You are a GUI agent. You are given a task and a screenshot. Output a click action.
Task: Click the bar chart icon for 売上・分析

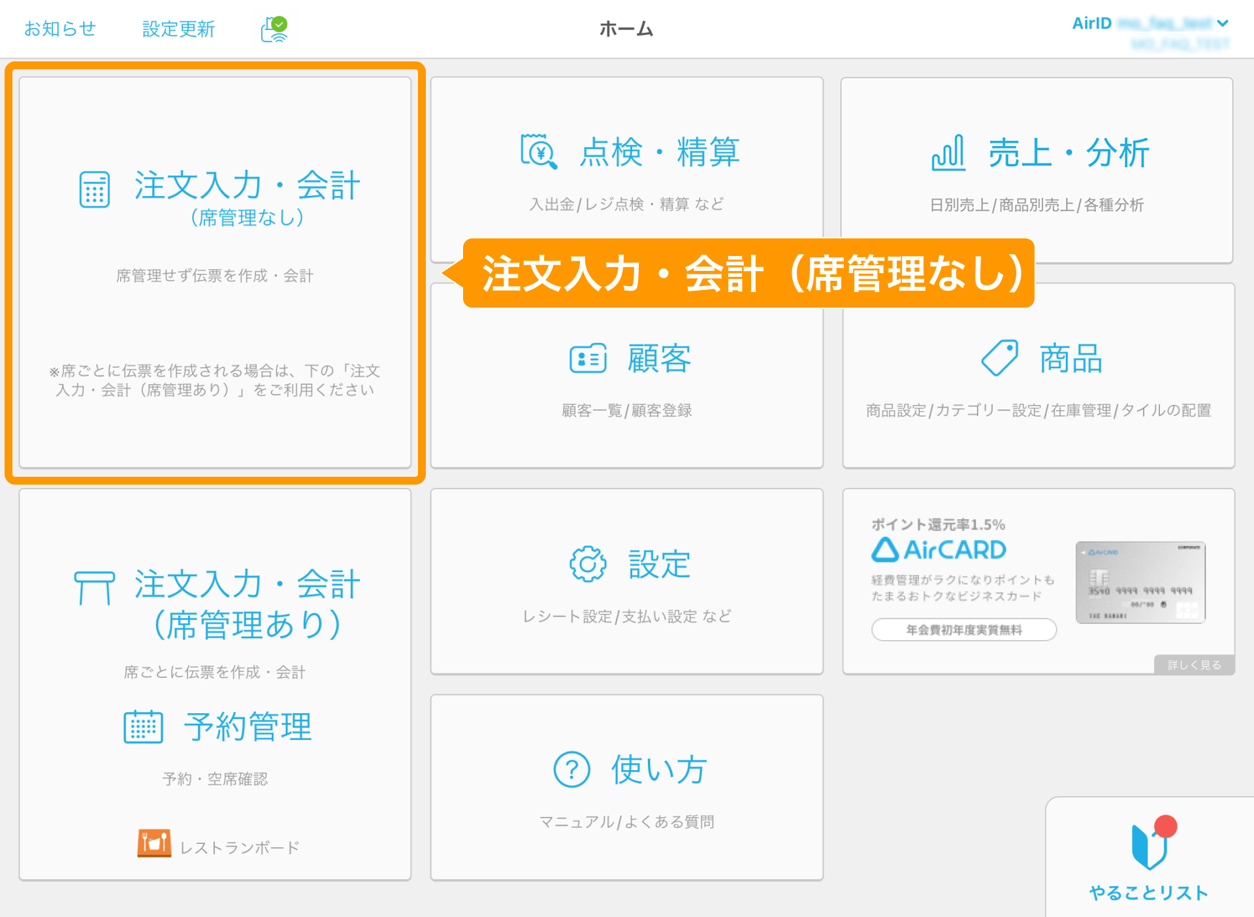948,152
